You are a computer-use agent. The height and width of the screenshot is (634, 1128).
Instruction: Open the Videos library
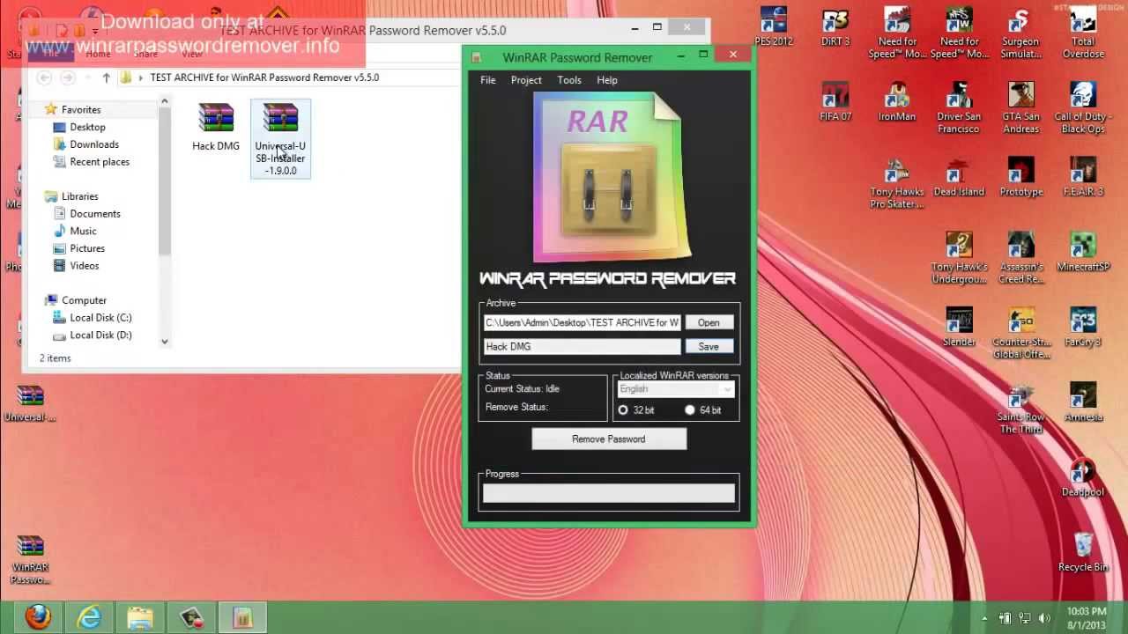(85, 266)
